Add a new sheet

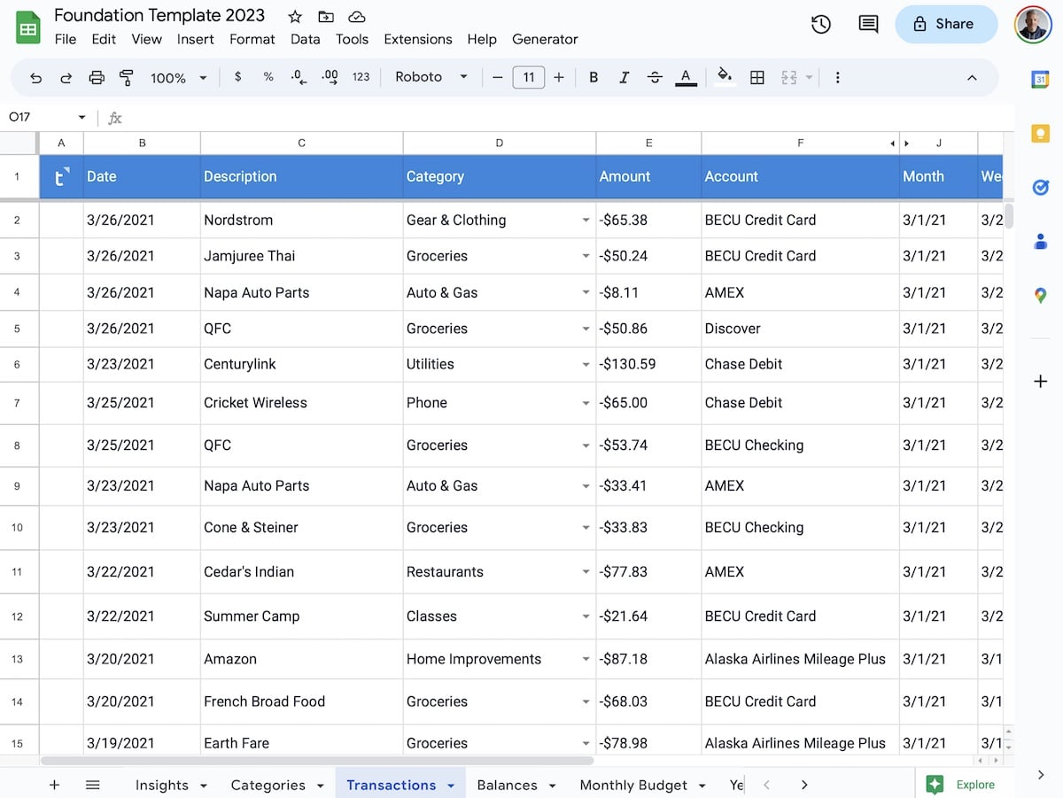pos(54,785)
